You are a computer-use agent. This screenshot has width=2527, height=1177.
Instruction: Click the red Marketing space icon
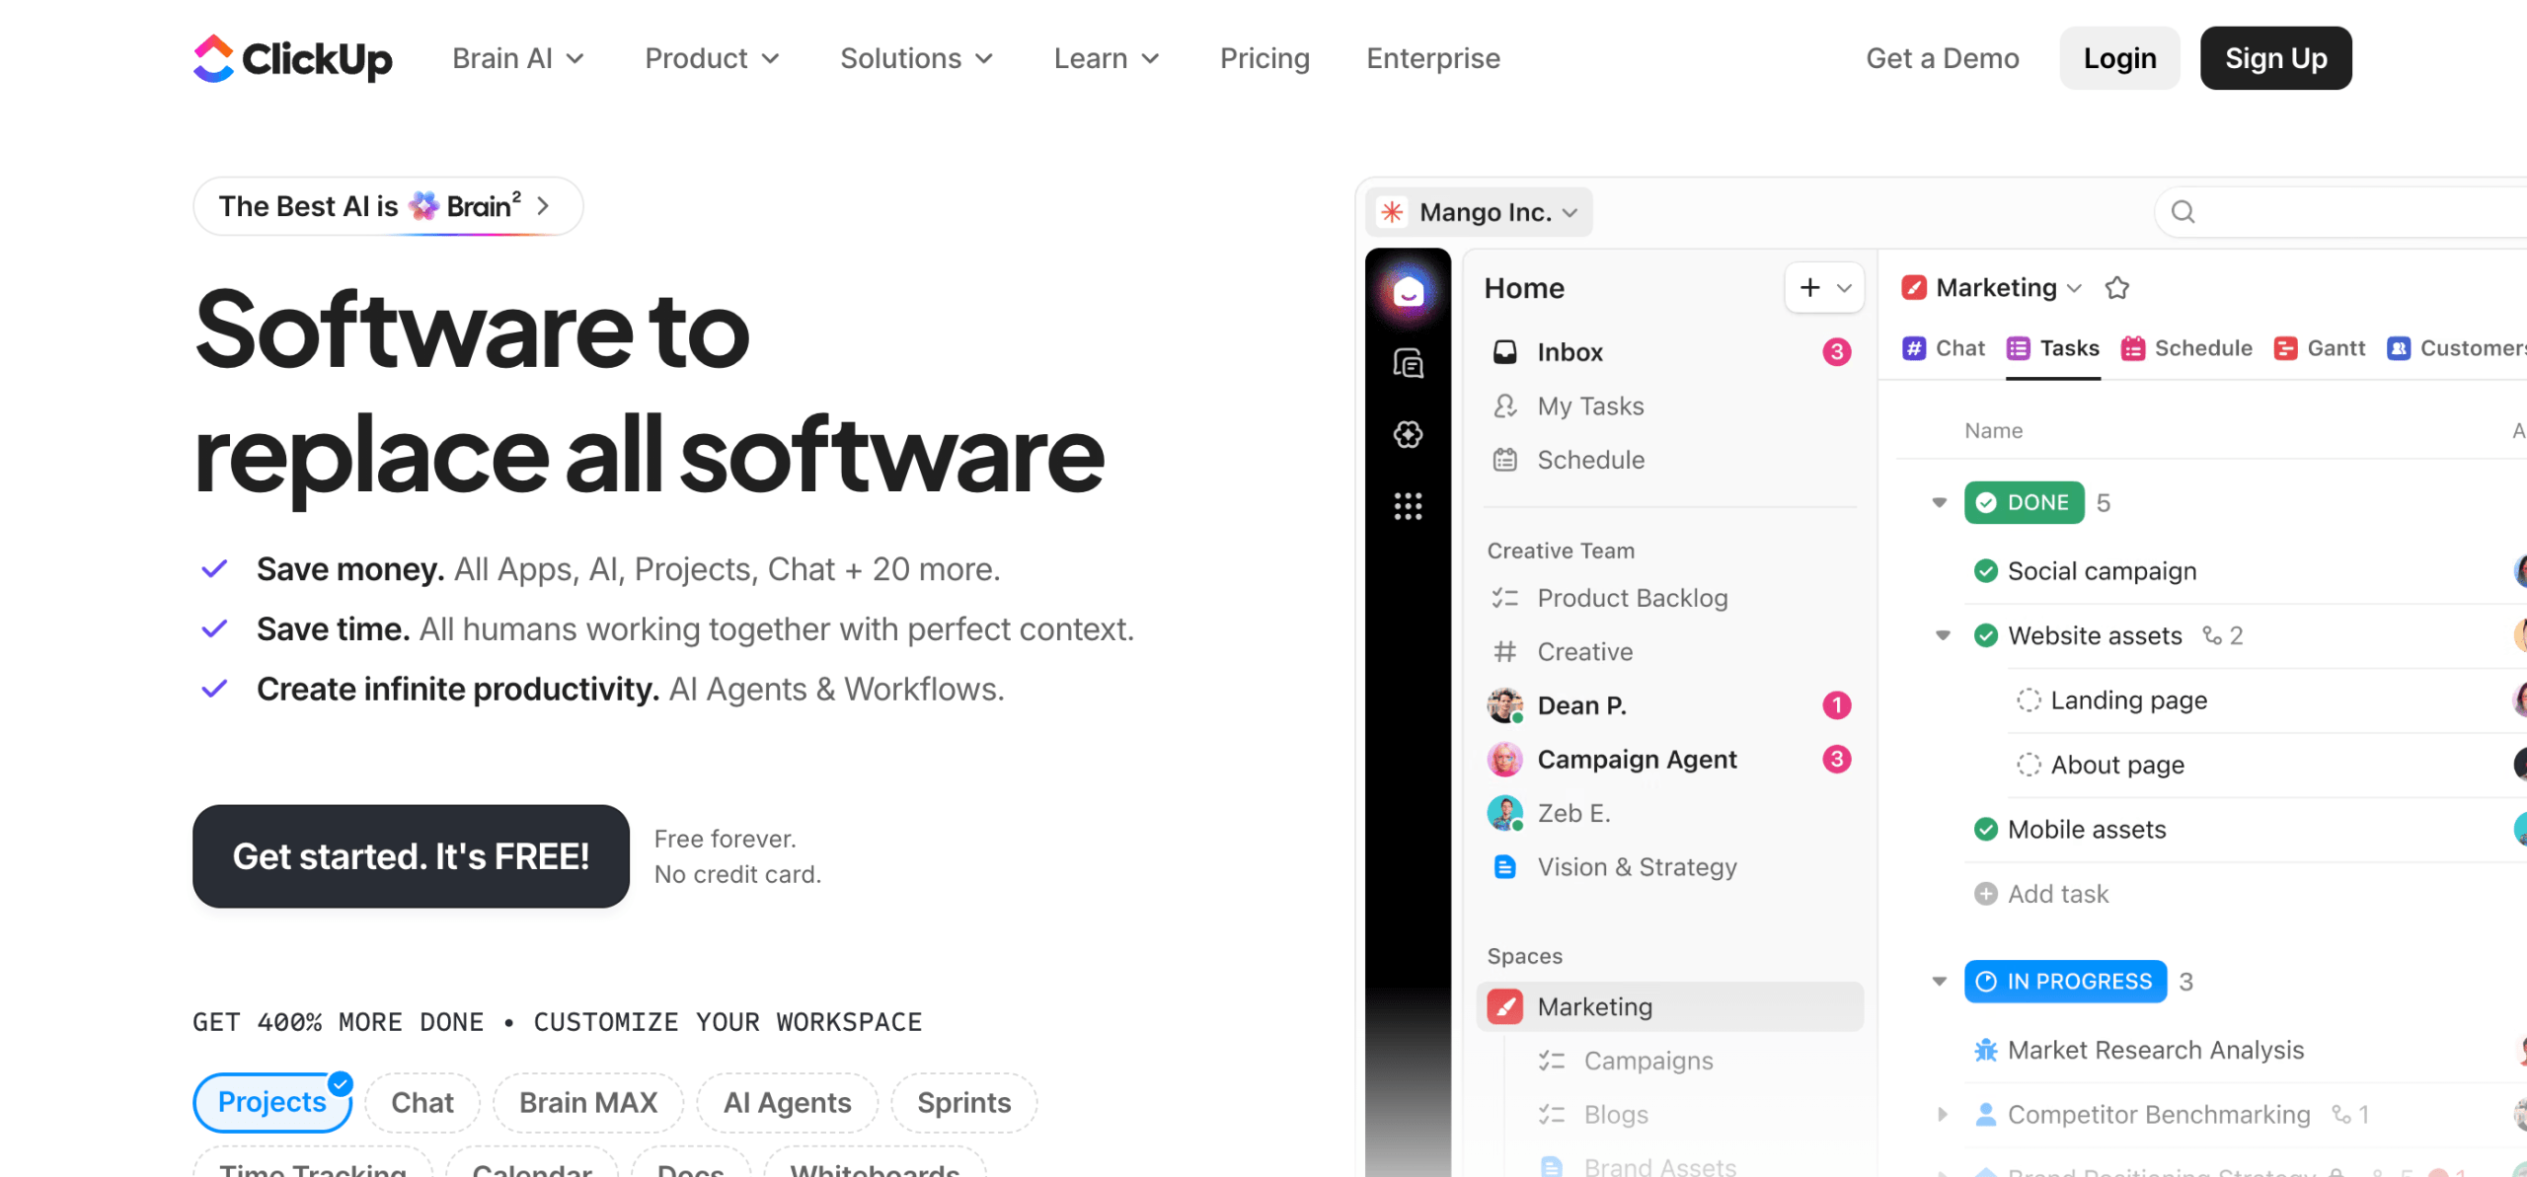(1504, 1006)
